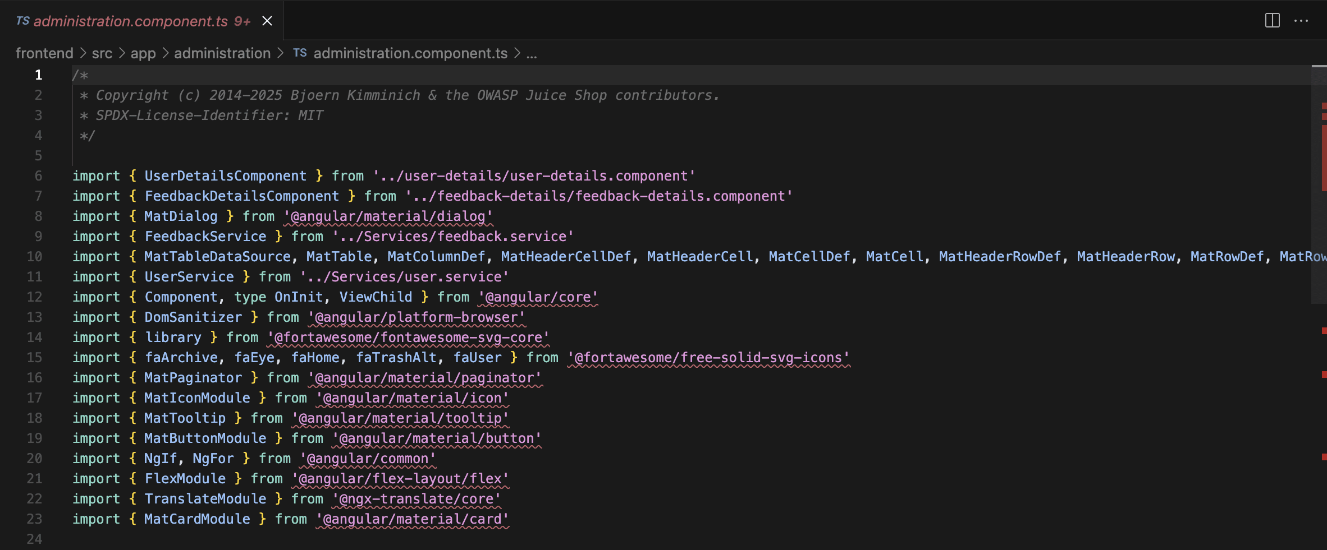Click the FeedbackService identifier

205,237
